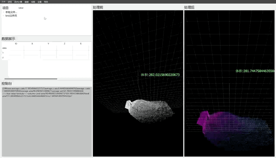This screenshot has height=158, width=276.
Task: Open the 设置 menu
Action: click(39, 2)
